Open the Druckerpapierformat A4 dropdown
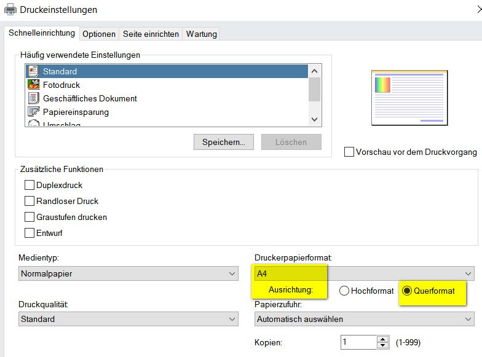The image size is (482, 357). coord(364,273)
